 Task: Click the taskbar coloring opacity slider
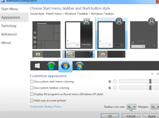coord(139,88)
